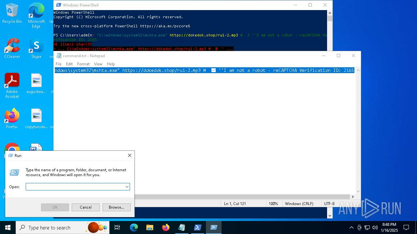This screenshot has height=234, width=417.
Task: Maximize the Notepad window
Action: pos(338,56)
